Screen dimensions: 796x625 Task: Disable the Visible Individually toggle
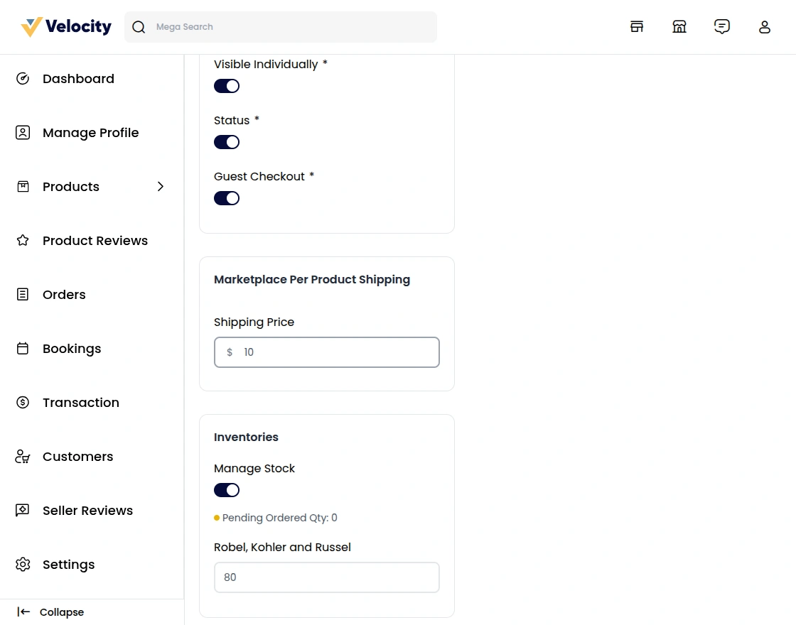pos(226,85)
